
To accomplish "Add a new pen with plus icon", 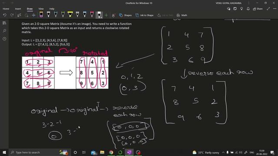I will 106,15.
